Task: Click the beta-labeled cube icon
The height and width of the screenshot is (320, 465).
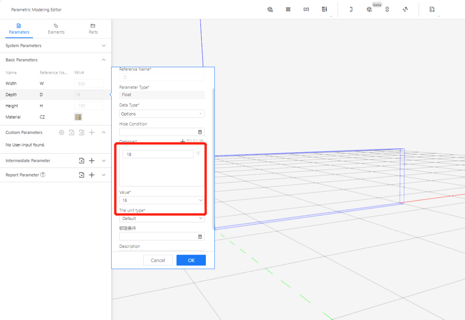Action: (369, 9)
